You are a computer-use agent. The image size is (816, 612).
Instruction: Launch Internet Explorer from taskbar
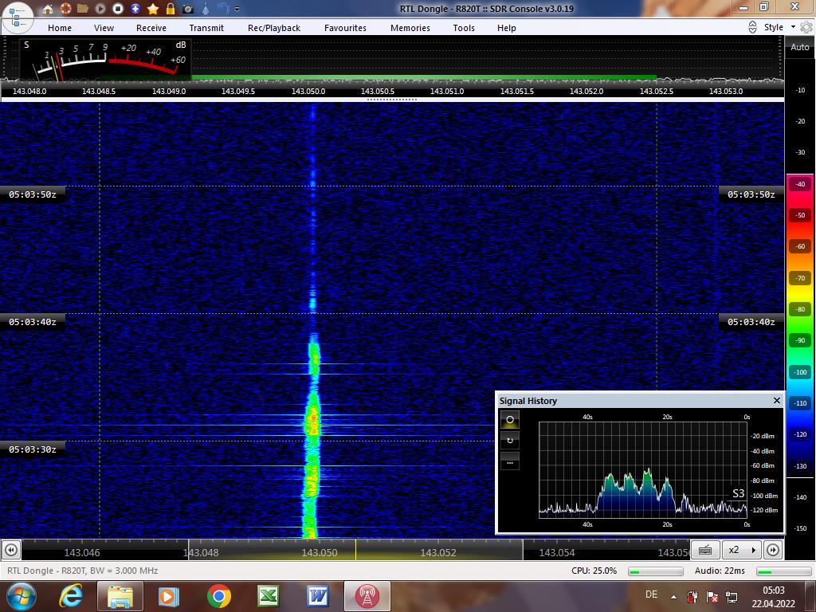coord(71,596)
